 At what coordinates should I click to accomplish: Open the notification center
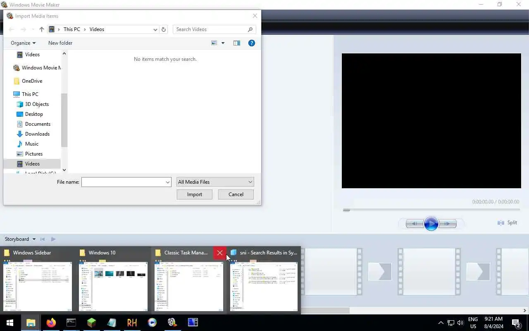click(516, 323)
